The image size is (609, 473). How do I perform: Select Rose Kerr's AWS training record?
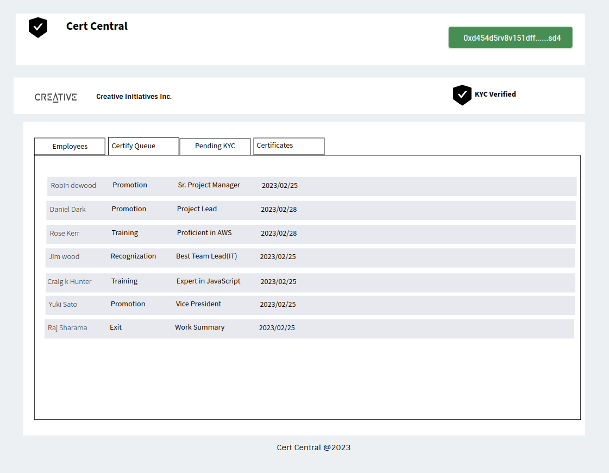pyautogui.click(x=310, y=234)
